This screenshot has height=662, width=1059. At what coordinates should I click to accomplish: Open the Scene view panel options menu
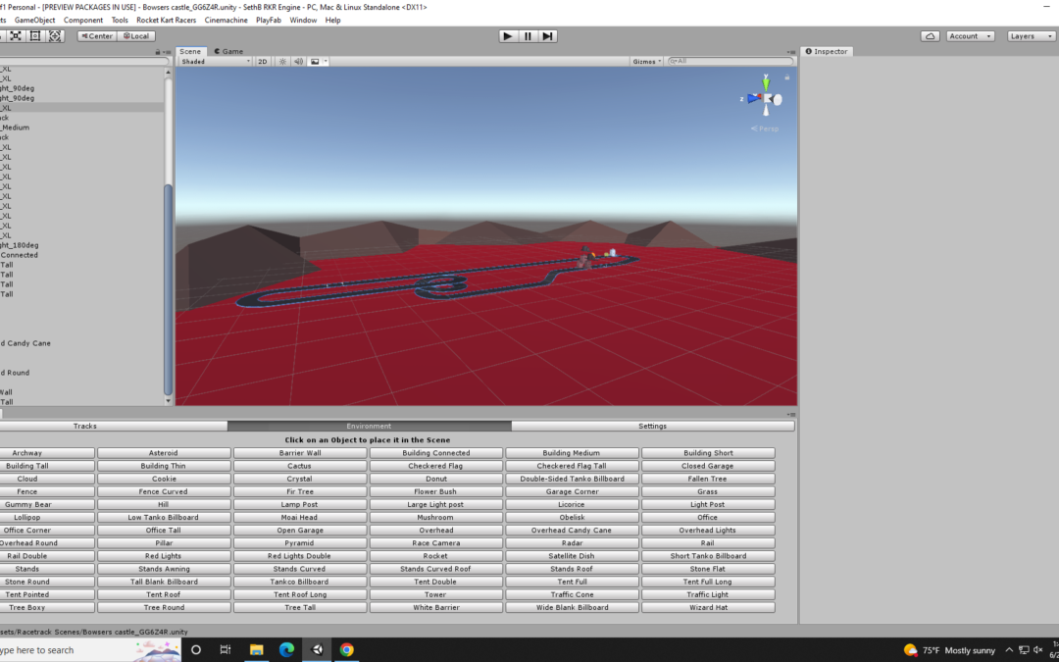pos(791,52)
